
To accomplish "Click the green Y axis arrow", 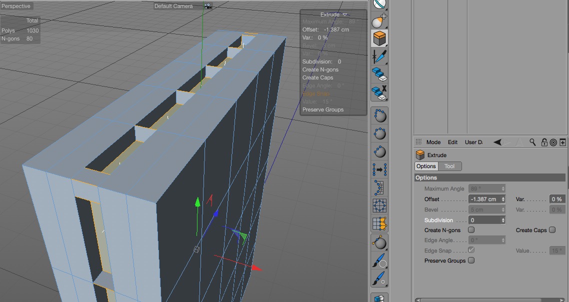I will point(197,202).
